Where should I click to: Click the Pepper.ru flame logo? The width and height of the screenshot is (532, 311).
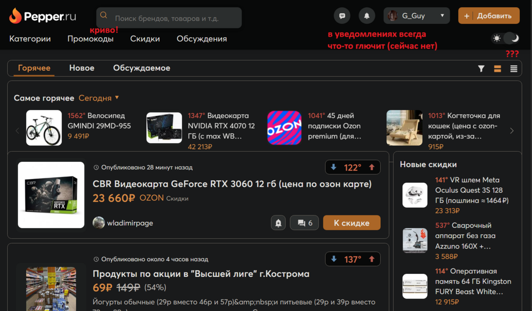pos(42,16)
